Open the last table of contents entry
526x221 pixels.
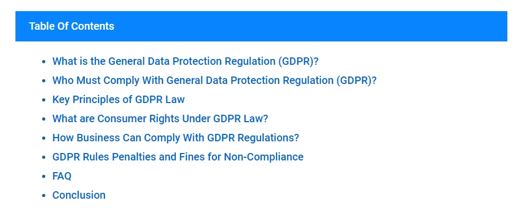[x=79, y=195]
